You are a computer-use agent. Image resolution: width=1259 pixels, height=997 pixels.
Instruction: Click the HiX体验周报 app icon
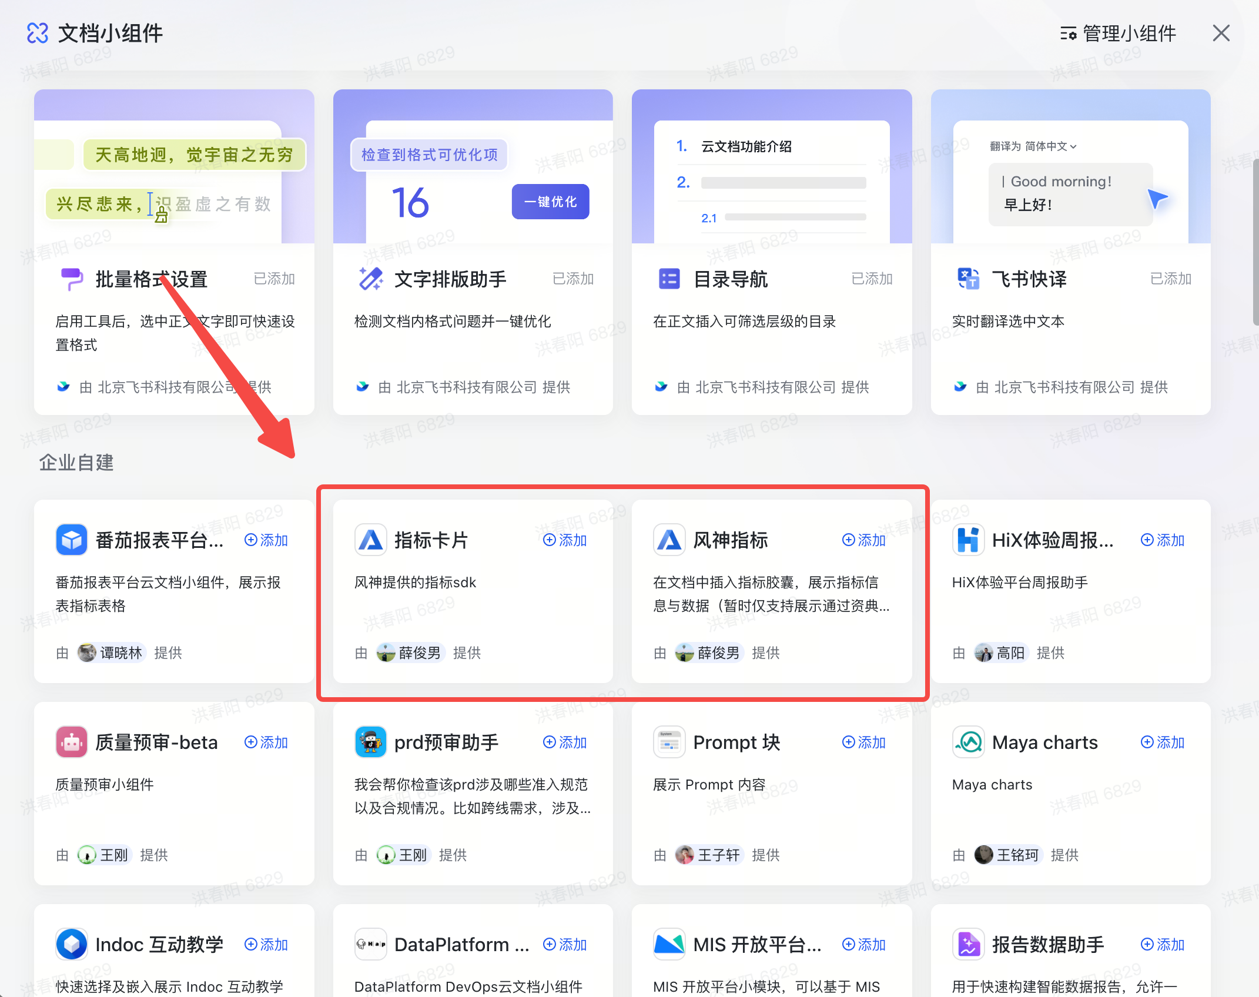968,540
